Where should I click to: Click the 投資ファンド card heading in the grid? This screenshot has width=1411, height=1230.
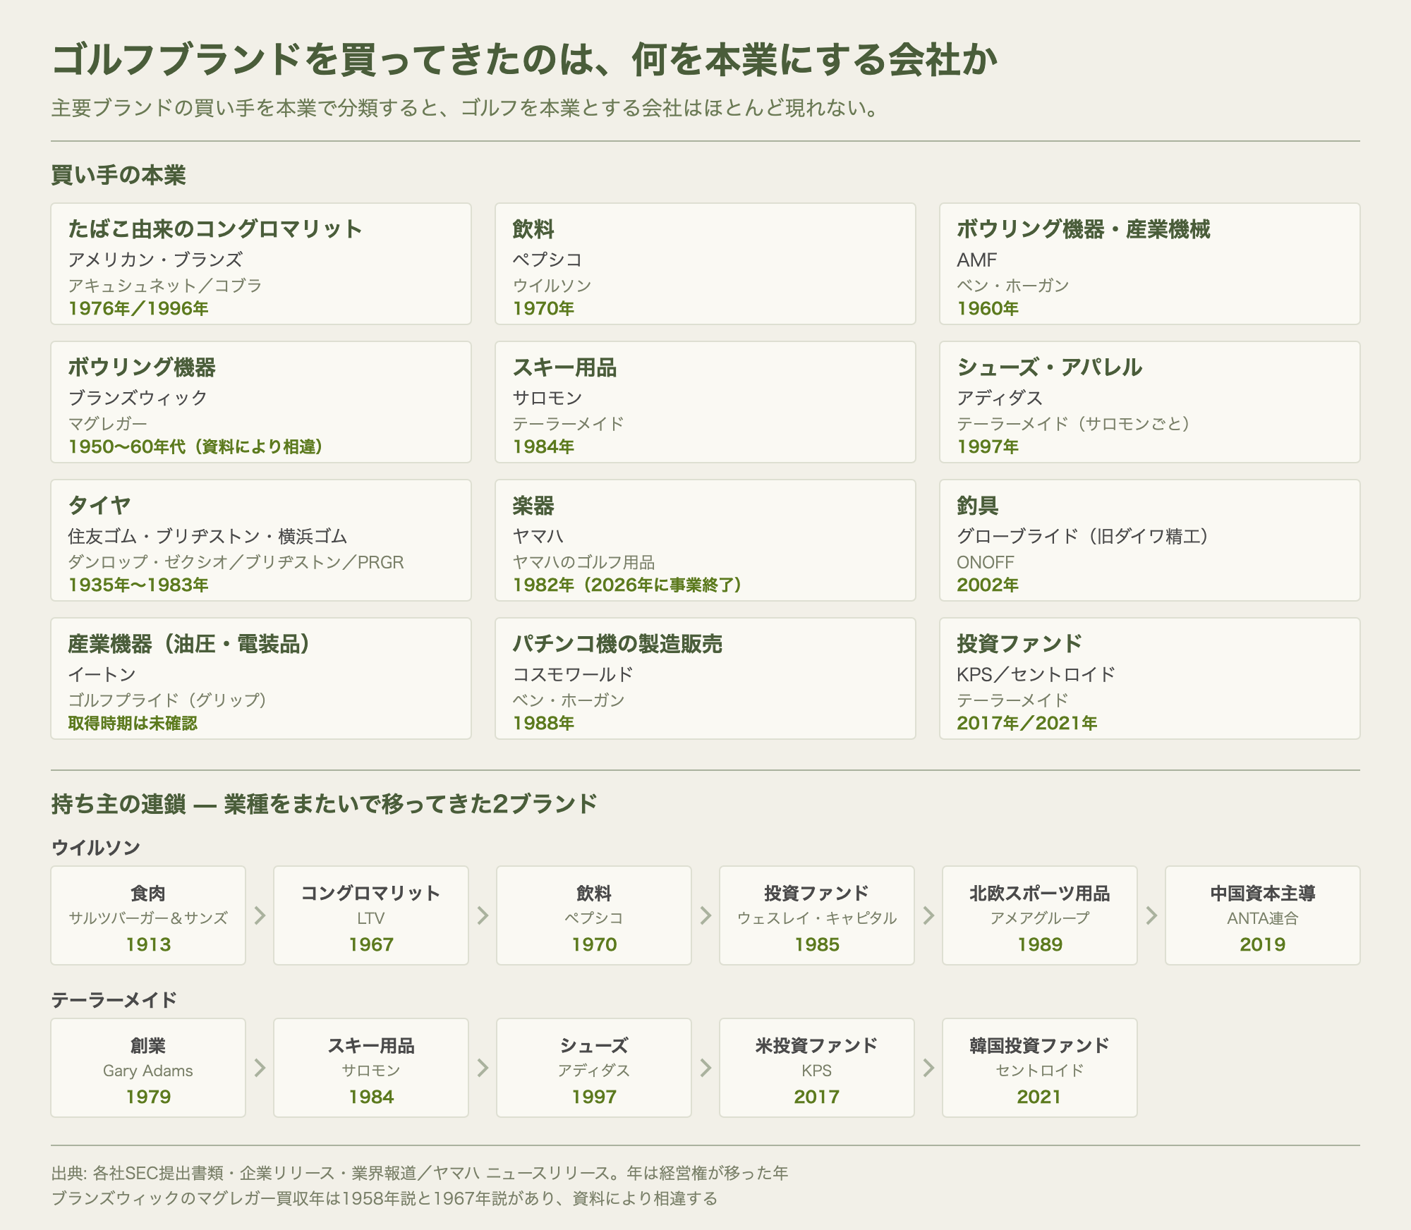pos(1019,644)
